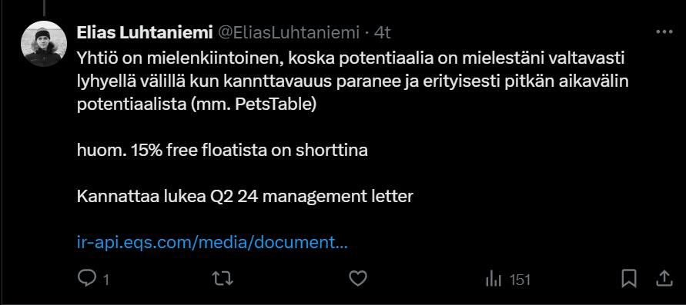
Task: Click the 151 views count
Action: [x=520, y=280]
